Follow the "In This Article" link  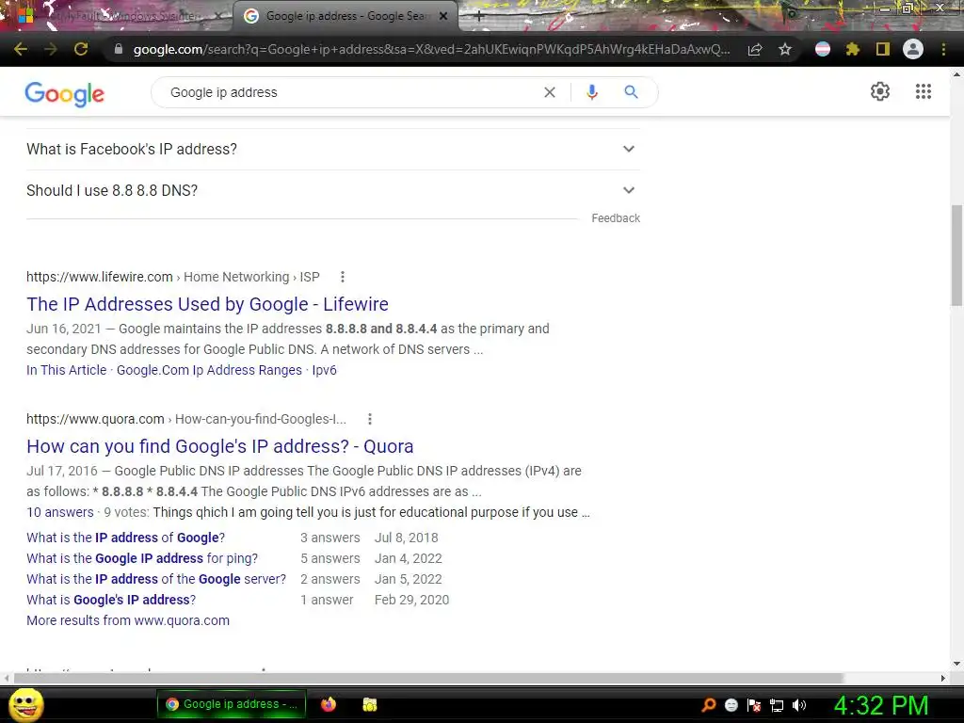(x=67, y=370)
